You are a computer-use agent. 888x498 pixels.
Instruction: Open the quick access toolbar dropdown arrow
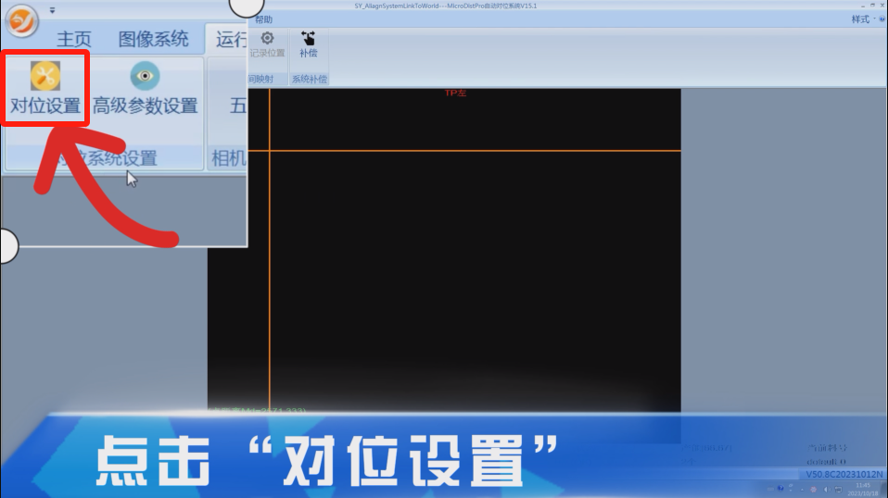click(x=52, y=10)
